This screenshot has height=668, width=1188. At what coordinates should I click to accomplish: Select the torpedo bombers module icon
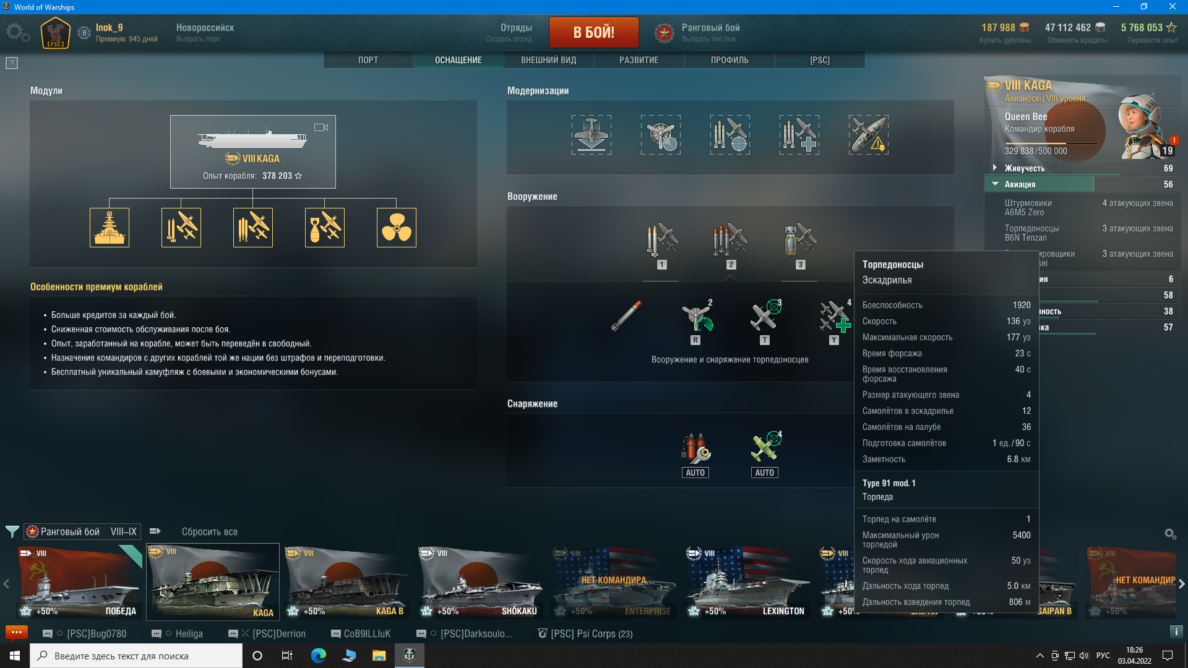click(x=253, y=228)
